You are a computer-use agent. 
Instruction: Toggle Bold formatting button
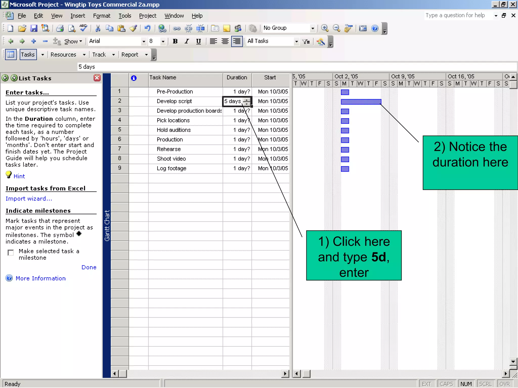point(175,41)
